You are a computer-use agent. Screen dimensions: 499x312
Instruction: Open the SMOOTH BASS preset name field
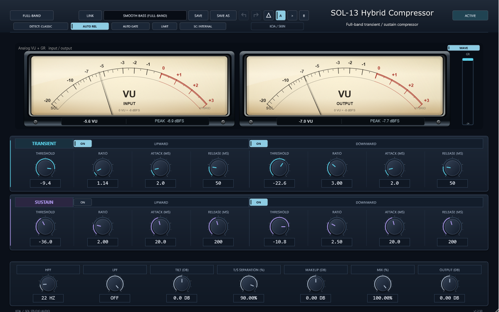[145, 16]
